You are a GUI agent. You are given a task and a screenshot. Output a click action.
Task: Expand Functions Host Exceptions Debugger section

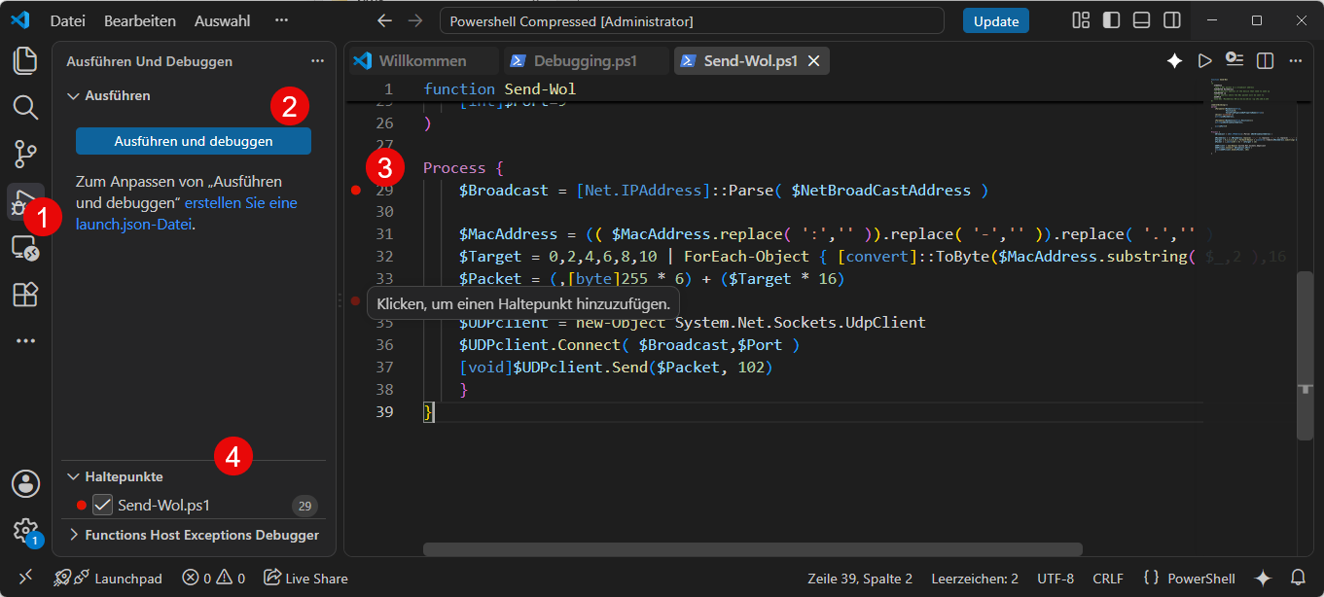pyautogui.click(x=73, y=535)
